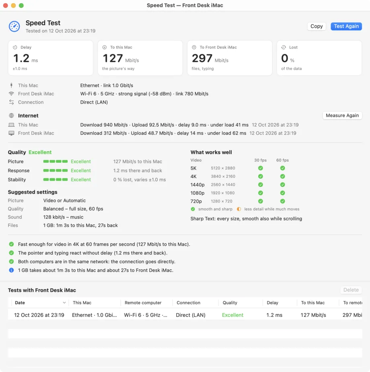Click the green check for 4K at 60 fps
370x372 pixels.
click(x=283, y=176)
